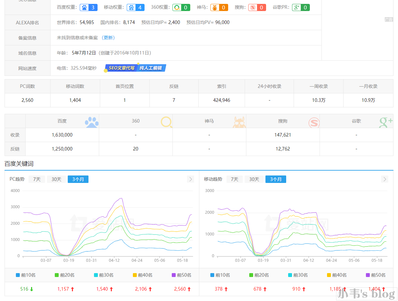398x301 pixels.
Task: Toggle 前20名 series in PC trend legend
Action: click(64, 275)
